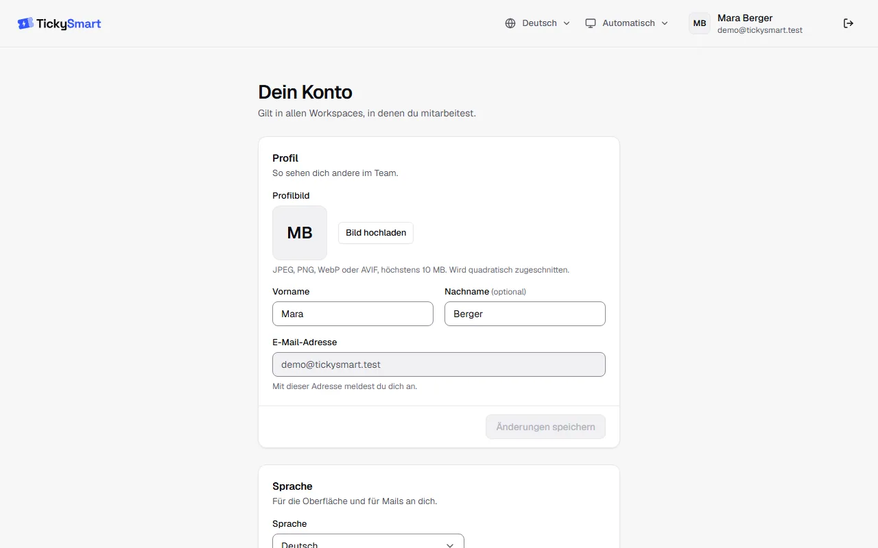Click the Änderungen speichern button
This screenshot has height=548, width=878.
click(545, 427)
